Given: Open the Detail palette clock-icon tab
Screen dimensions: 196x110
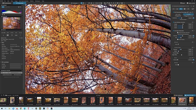Looking at the screenshot, I should (x=181, y=9).
